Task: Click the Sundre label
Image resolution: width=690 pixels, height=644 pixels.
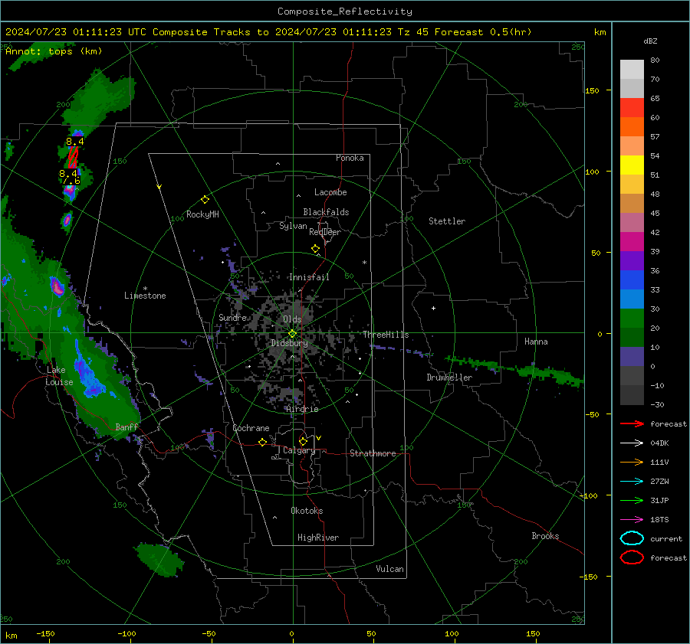Action: pos(232,318)
